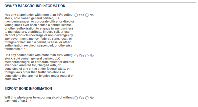
Task: Choose Yes radio button for arrested or convicted question
Action: click(76, 55)
